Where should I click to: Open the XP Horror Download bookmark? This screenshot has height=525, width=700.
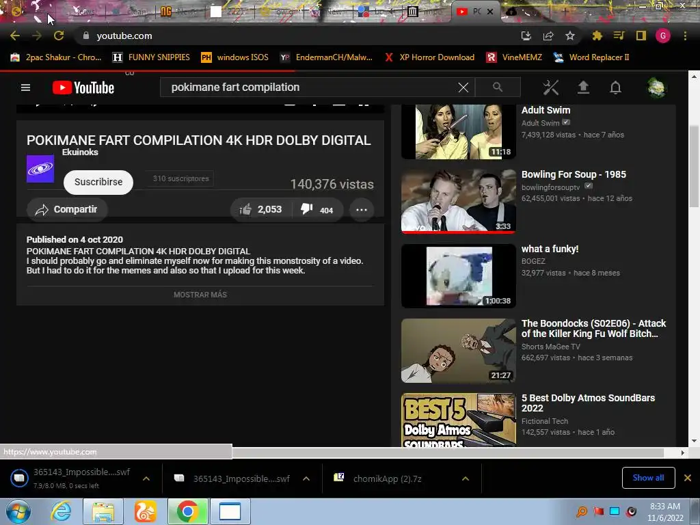(429, 57)
